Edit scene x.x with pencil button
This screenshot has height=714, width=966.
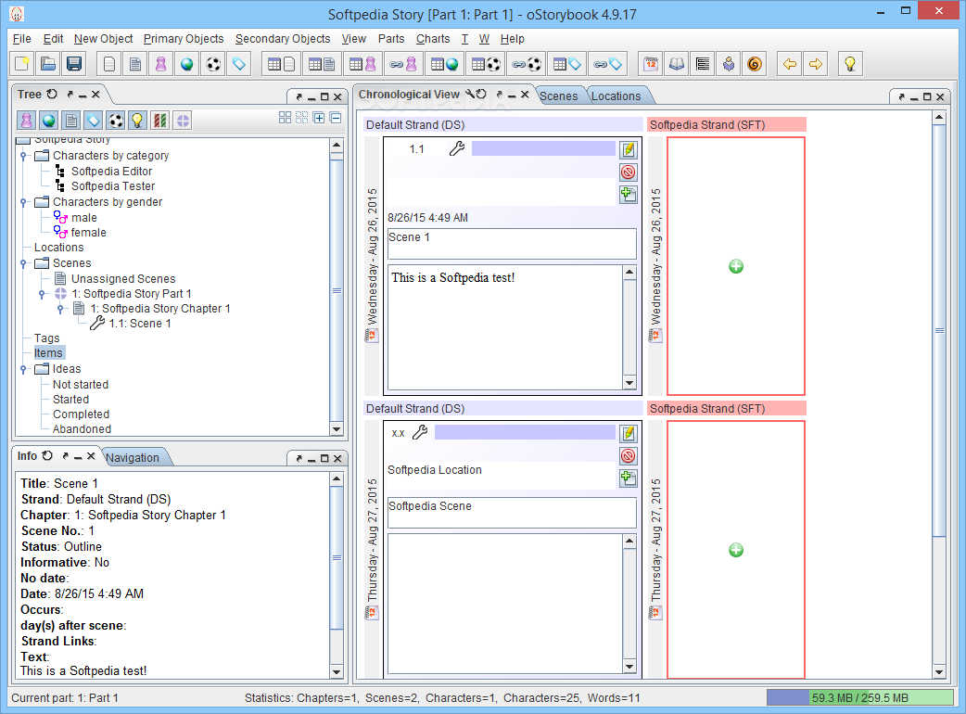coord(628,434)
